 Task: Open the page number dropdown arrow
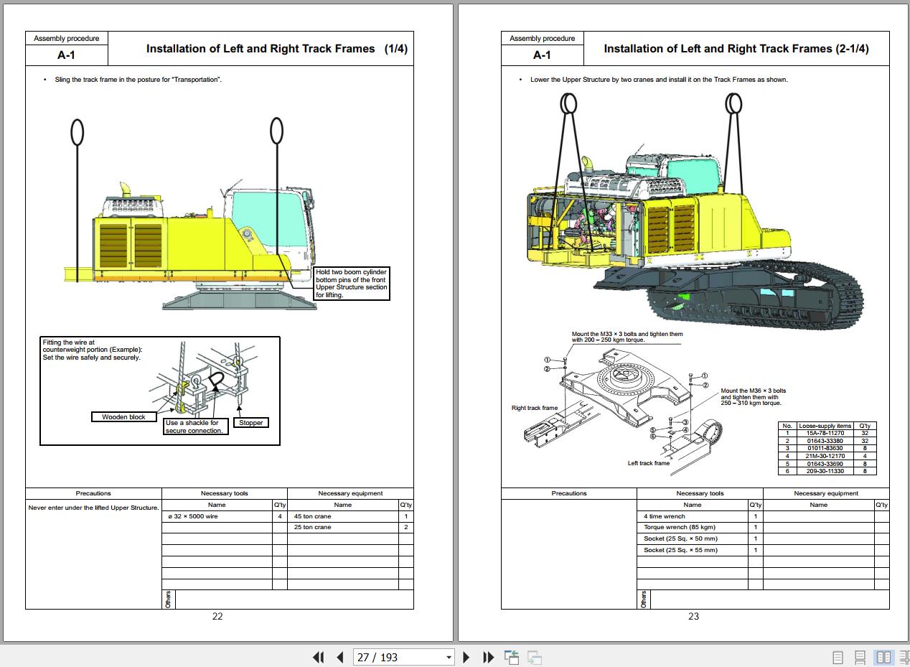449,658
